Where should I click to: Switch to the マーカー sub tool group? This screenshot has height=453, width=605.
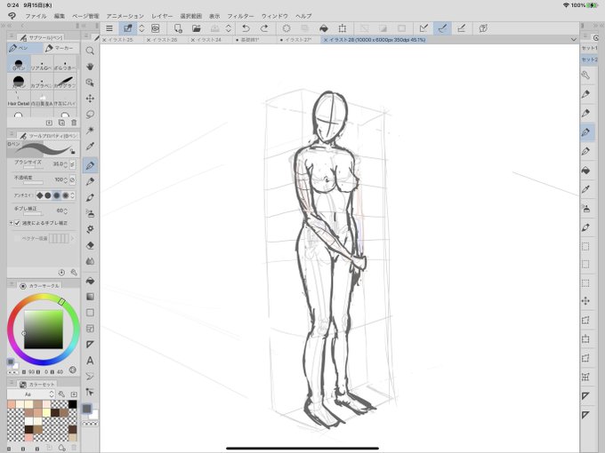pyautogui.click(x=60, y=48)
